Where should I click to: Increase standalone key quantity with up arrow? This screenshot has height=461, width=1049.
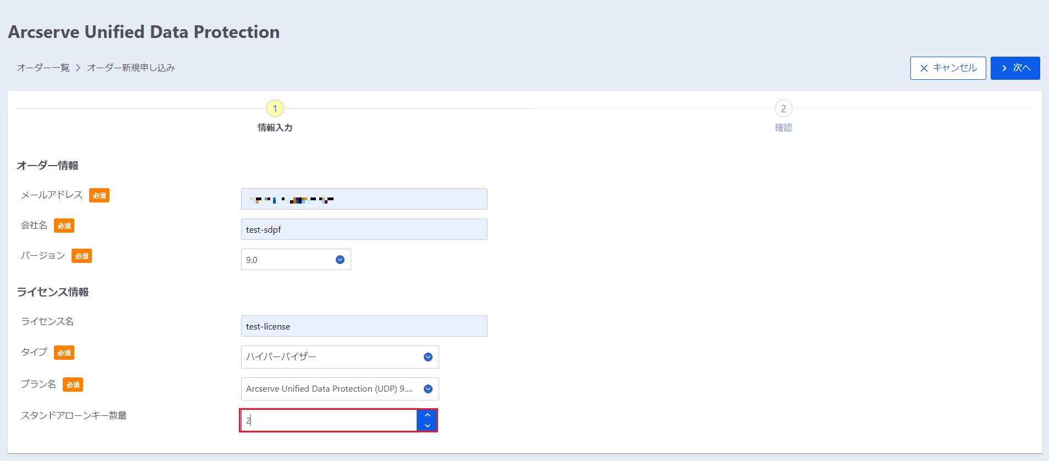[428, 415]
